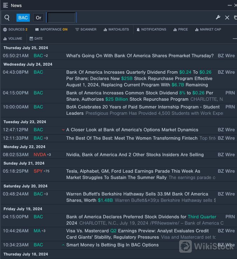Open the Scanner filter

[x=86, y=29]
